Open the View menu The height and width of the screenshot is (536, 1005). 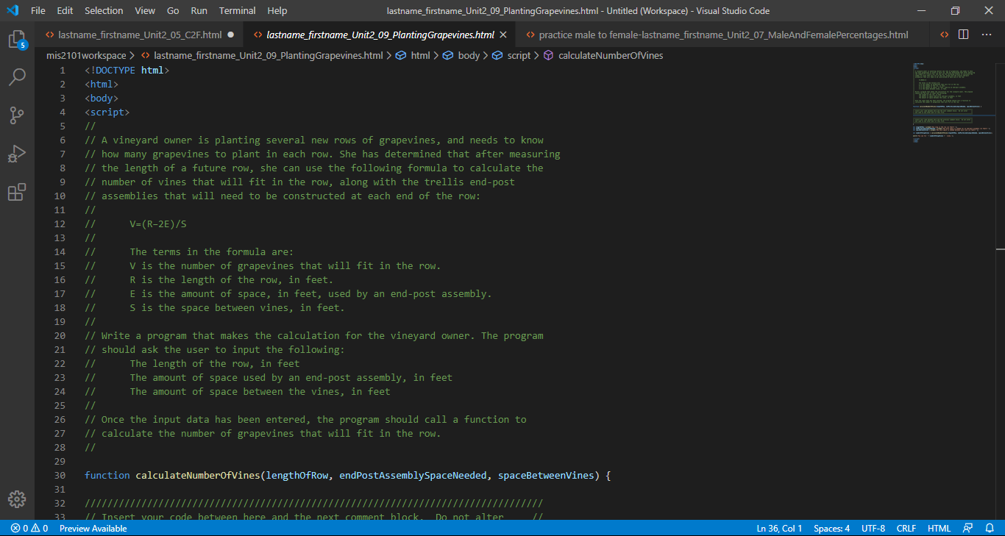[x=144, y=10]
